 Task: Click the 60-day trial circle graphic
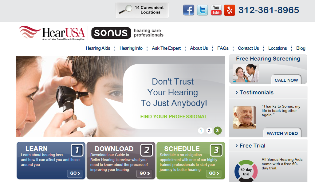(246, 171)
